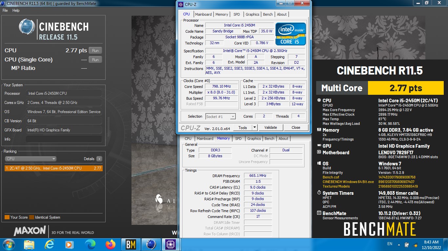This screenshot has width=448, height=251.
Task: Select SPD tab in rear CPU-Z window
Action: click(x=238, y=139)
